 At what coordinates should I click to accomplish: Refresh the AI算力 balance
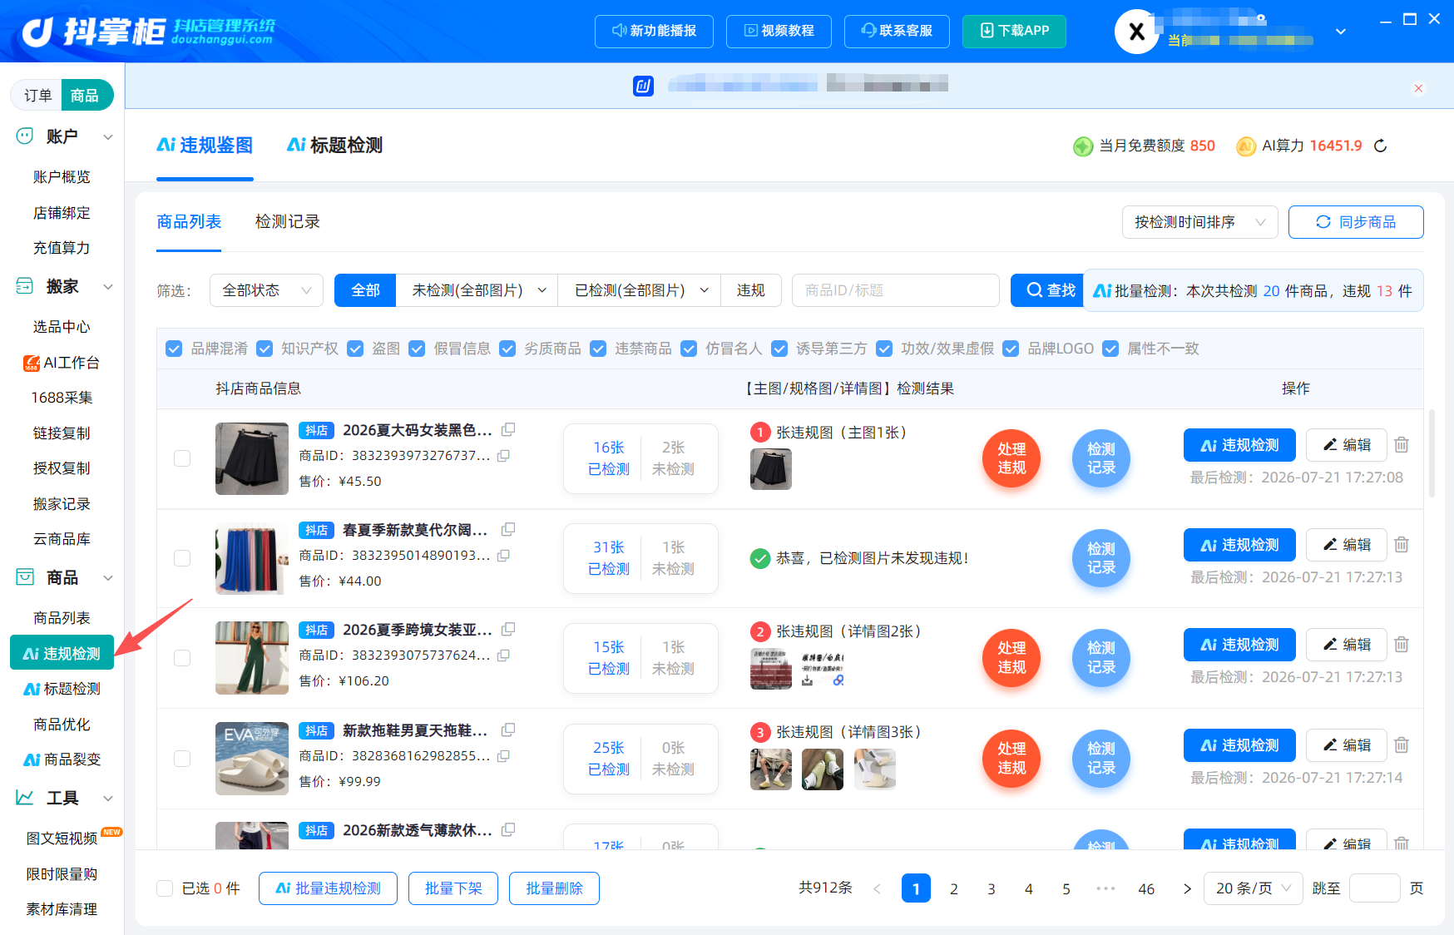1381,146
